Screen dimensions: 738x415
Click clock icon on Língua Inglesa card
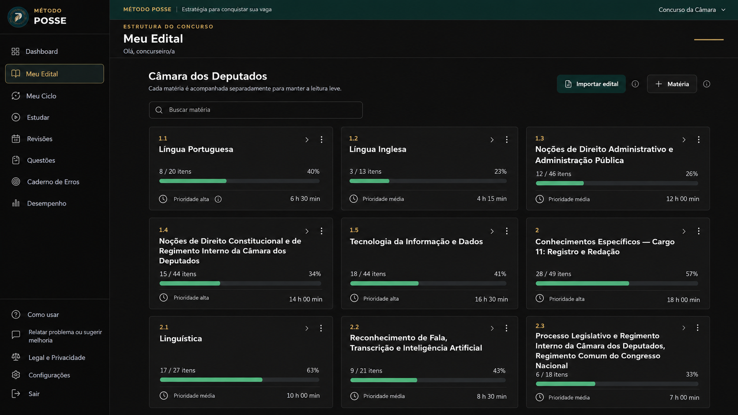[x=354, y=199]
